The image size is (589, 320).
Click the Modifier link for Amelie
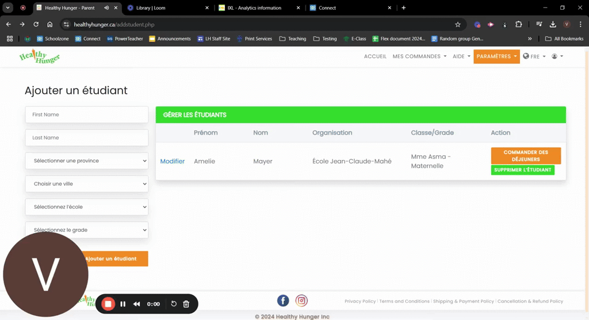point(173,161)
